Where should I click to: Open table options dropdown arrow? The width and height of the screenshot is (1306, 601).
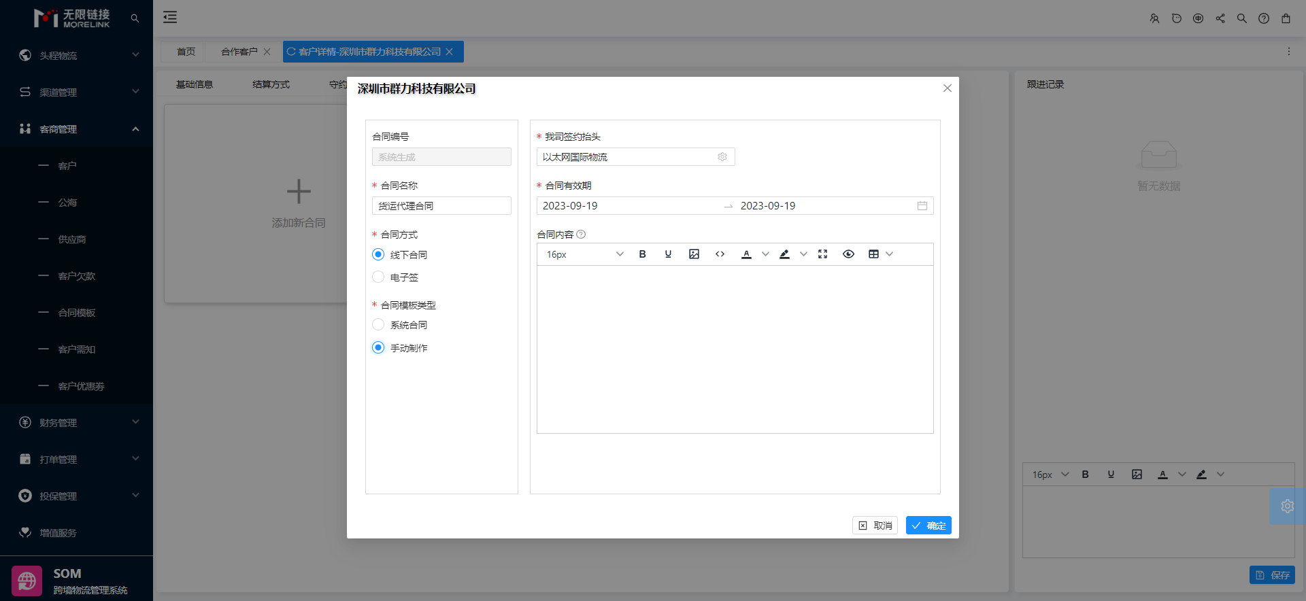889,254
